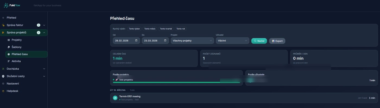
Task: Click the Šablony copy icon
Action: (x=9, y=47)
